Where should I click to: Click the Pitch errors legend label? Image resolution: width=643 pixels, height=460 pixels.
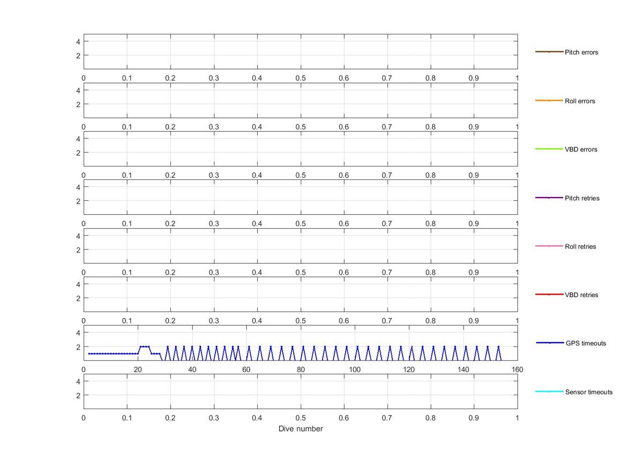click(x=581, y=52)
